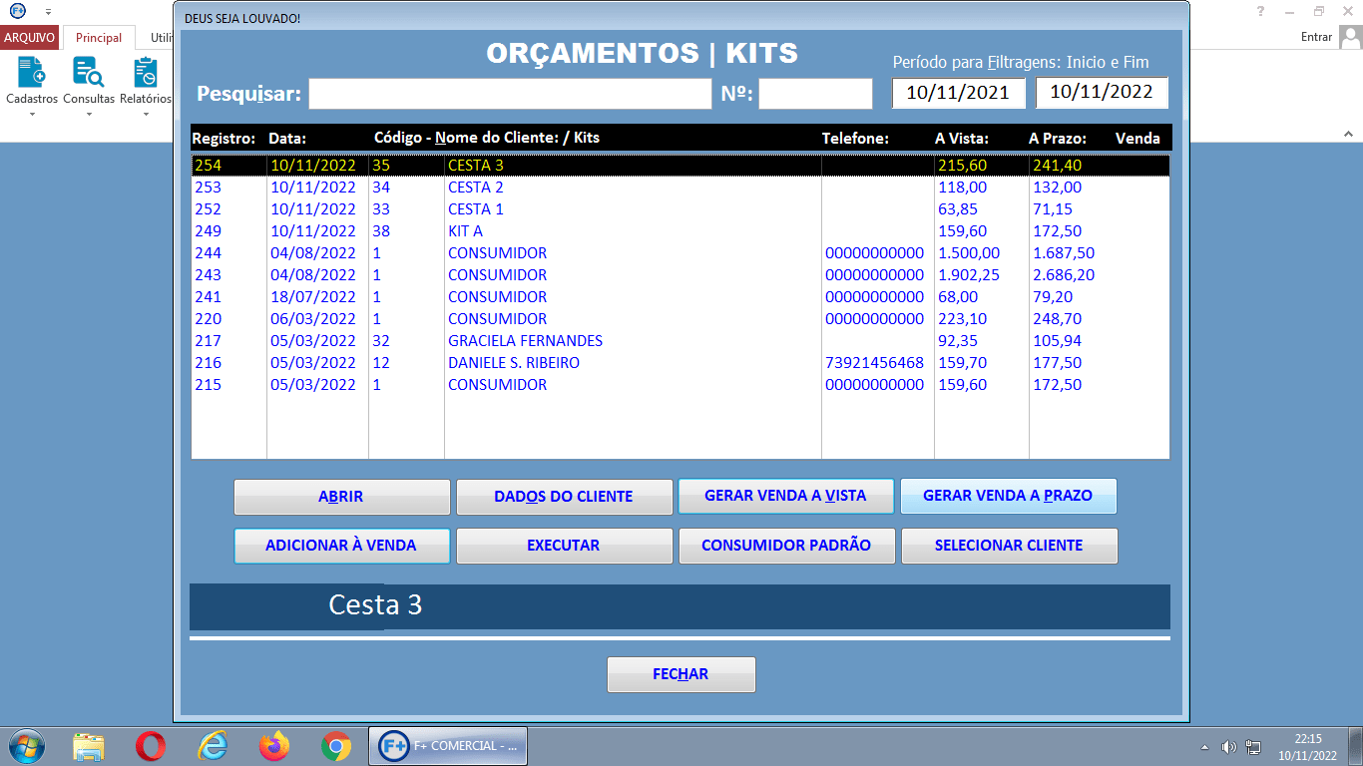Select the KIT A row
This screenshot has height=766, width=1363.
pyautogui.click(x=680, y=231)
